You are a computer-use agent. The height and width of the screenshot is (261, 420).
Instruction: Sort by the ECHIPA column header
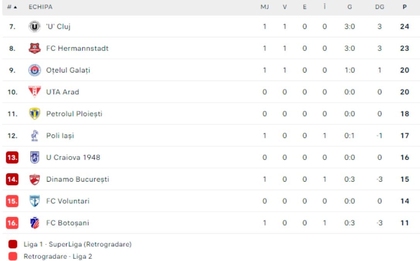tap(41, 7)
